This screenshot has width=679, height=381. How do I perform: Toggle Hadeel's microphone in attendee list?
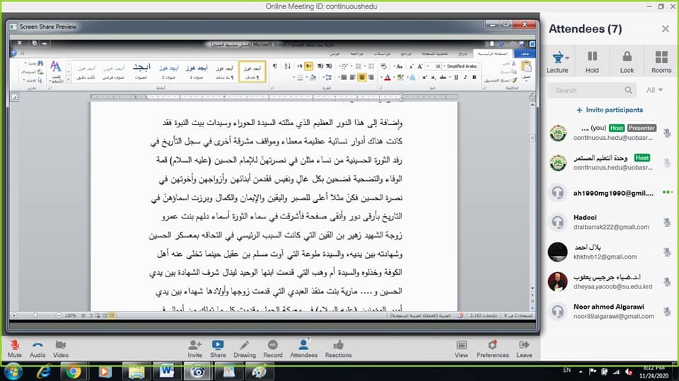coord(666,223)
